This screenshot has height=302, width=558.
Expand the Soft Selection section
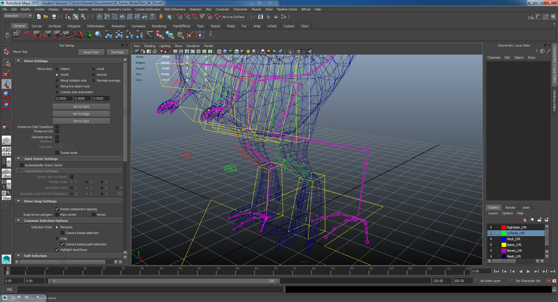(x=18, y=256)
